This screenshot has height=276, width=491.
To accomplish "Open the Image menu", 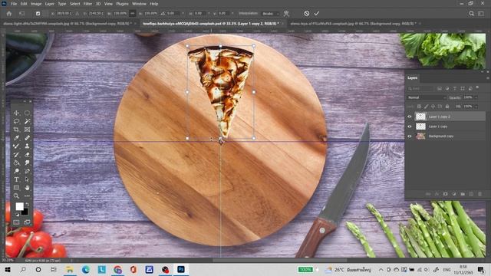I will click(x=36, y=4).
